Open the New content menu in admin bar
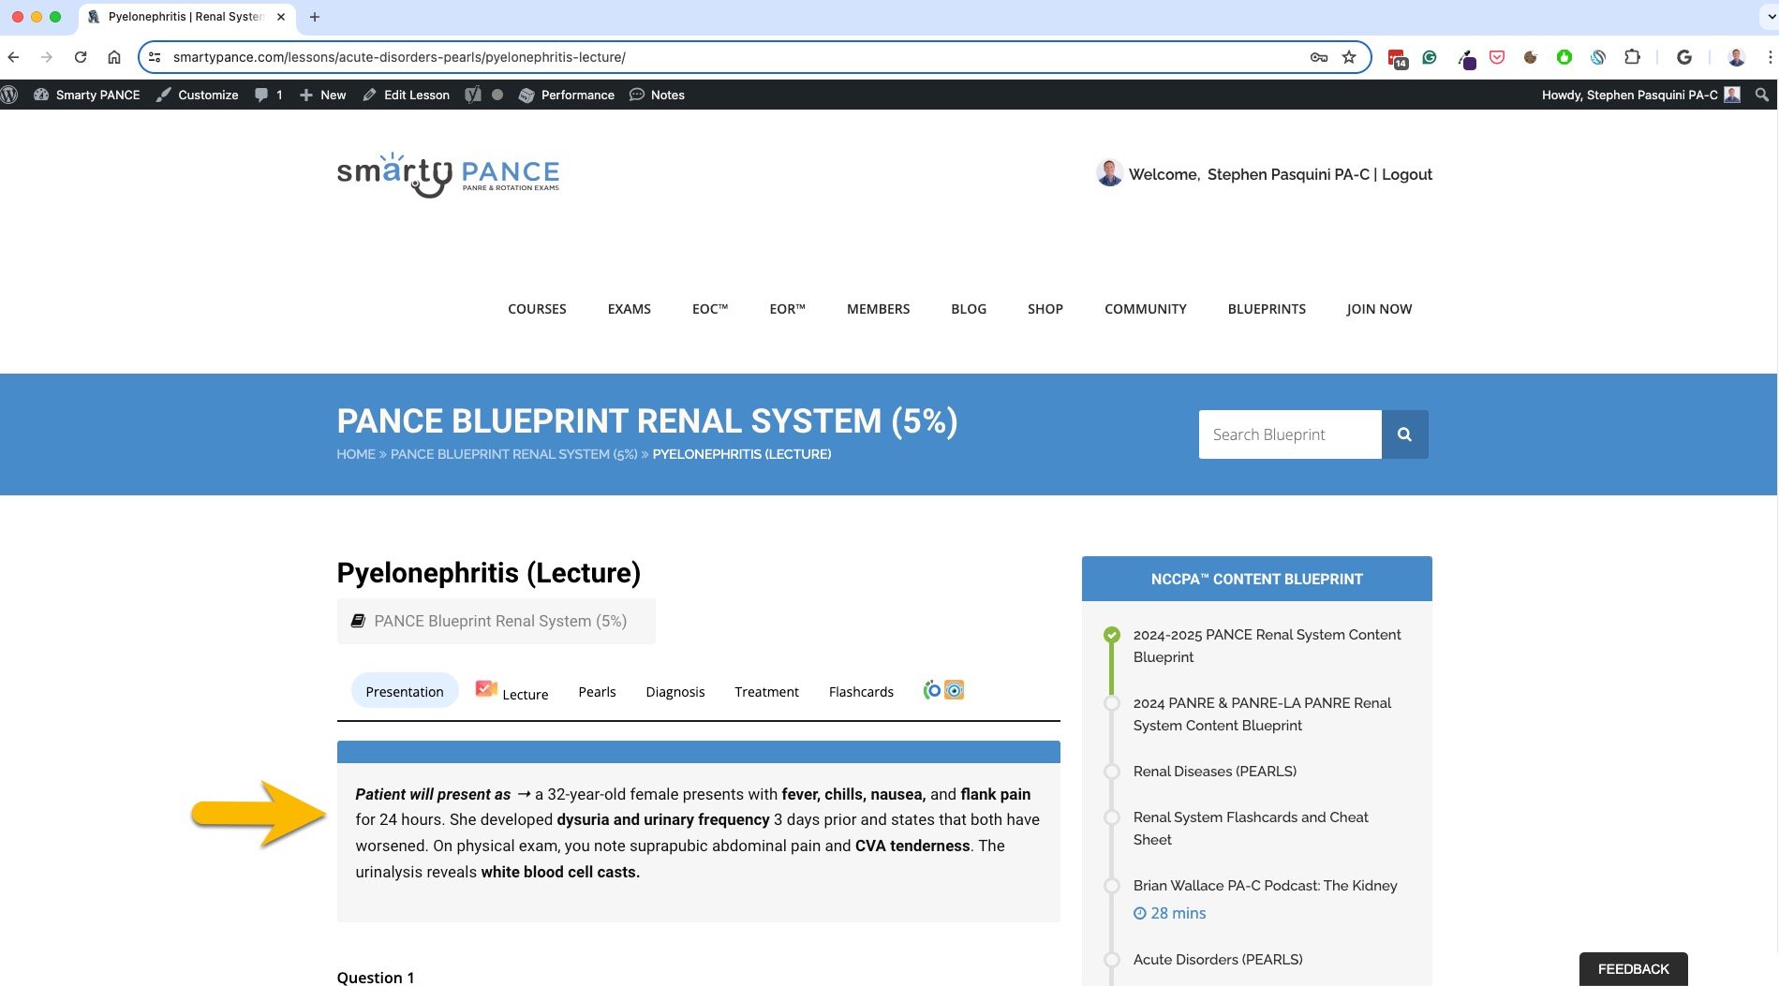1779x986 pixels. [322, 95]
